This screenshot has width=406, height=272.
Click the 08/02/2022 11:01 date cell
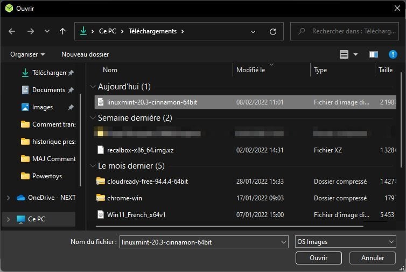(x=260, y=102)
